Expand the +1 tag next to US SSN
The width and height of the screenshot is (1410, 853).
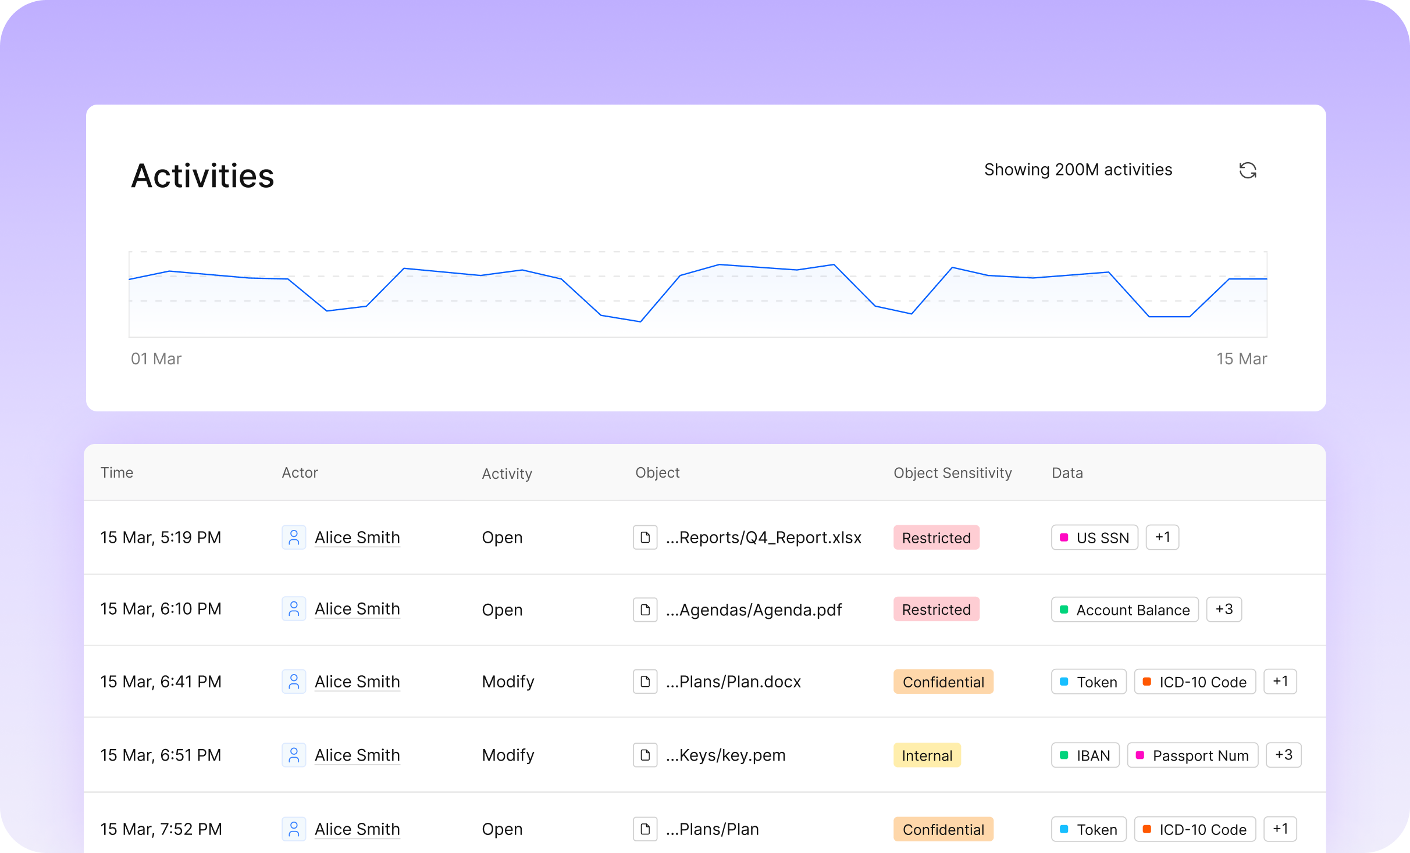[x=1162, y=537]
